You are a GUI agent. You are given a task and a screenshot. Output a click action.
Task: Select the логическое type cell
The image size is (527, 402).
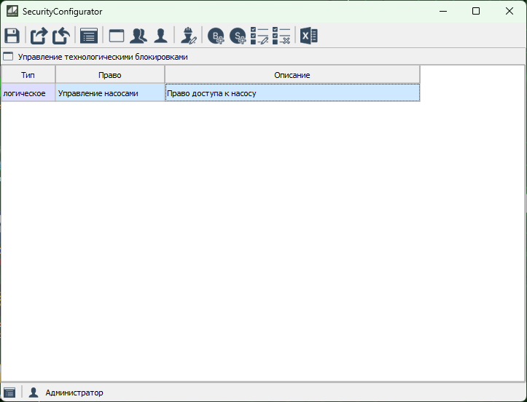coord(28,93)
